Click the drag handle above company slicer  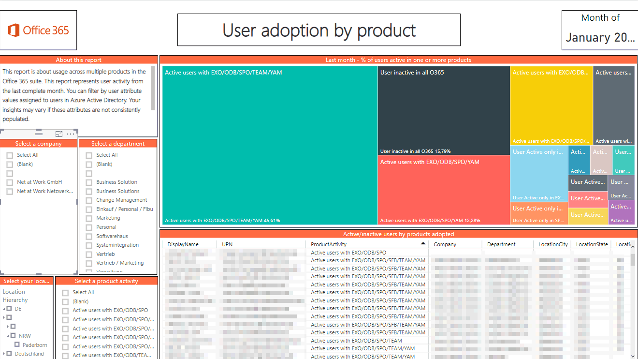(x=39, y=134)
